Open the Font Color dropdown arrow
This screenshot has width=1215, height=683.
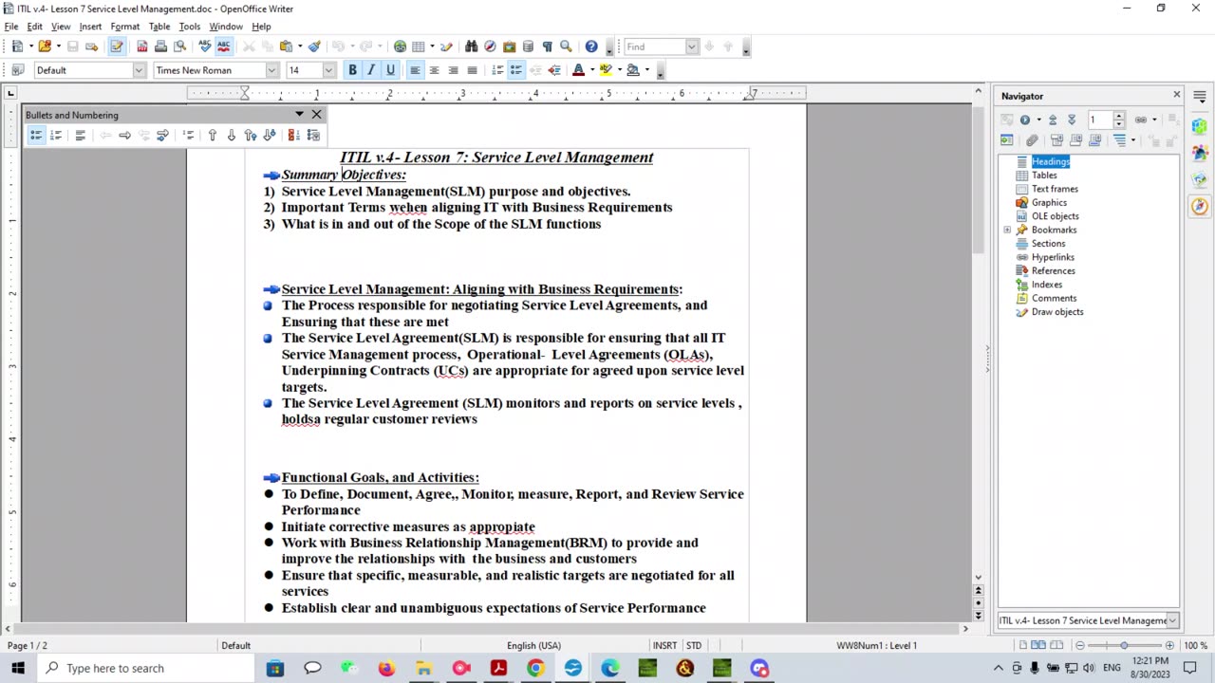591,70
